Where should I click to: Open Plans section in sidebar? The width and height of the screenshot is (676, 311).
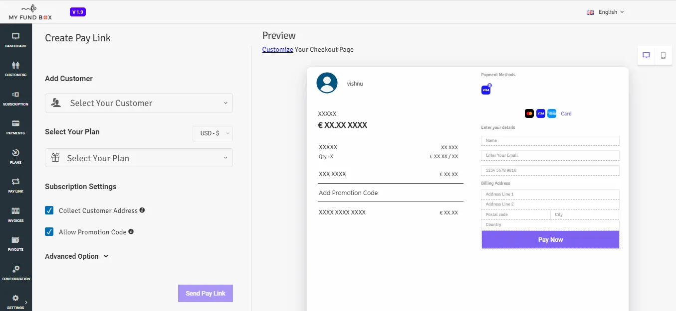15,156
